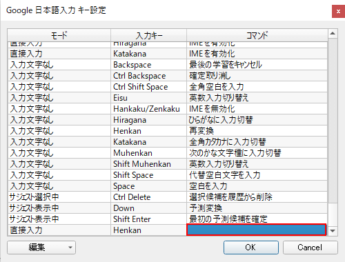
Task: Select the Shift Enter key cell
Action: pos(148,219)
